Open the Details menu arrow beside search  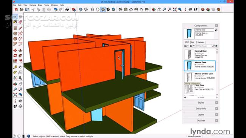pos(216,46)
